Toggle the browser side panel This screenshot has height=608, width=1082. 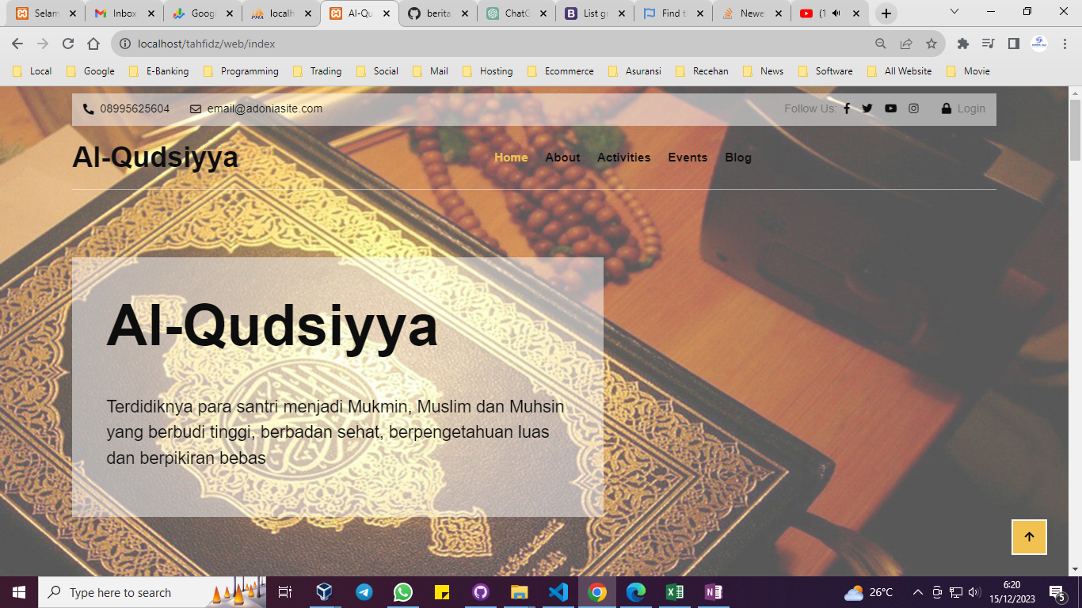[x=1013, y=44]
